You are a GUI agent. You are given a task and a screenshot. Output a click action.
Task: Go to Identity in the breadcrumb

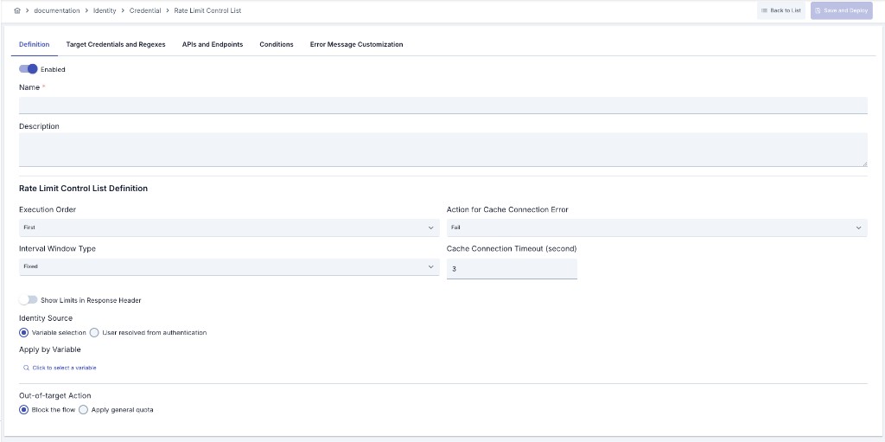[x=105, y=10]
